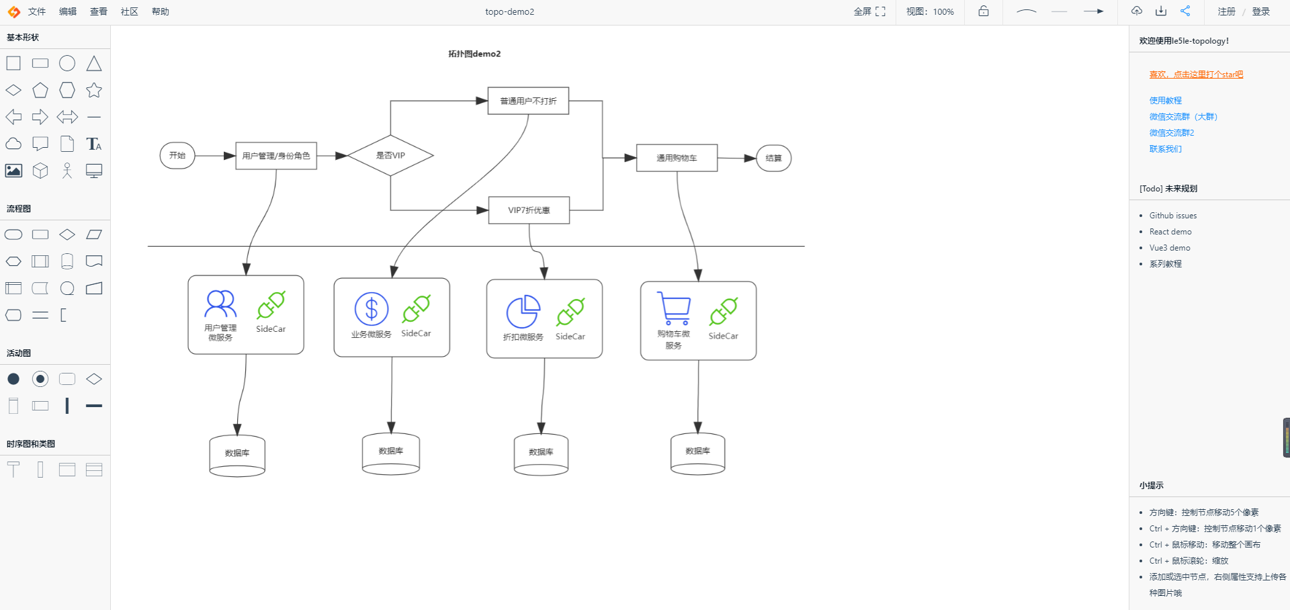1290x610 pixels.
Task: Click the 注册 register link
Action: (1227, 11)
